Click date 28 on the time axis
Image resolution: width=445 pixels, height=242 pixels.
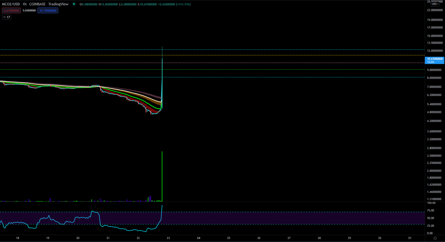click(319, 238)
